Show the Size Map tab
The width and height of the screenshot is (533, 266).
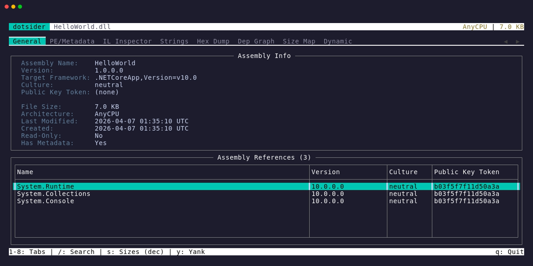tap(299, 41)
